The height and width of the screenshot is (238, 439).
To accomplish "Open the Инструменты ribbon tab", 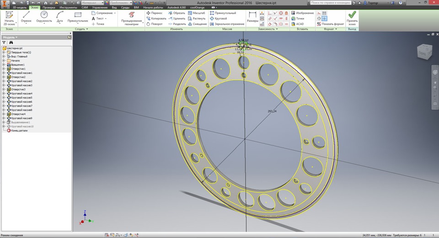I will [68, 8].
